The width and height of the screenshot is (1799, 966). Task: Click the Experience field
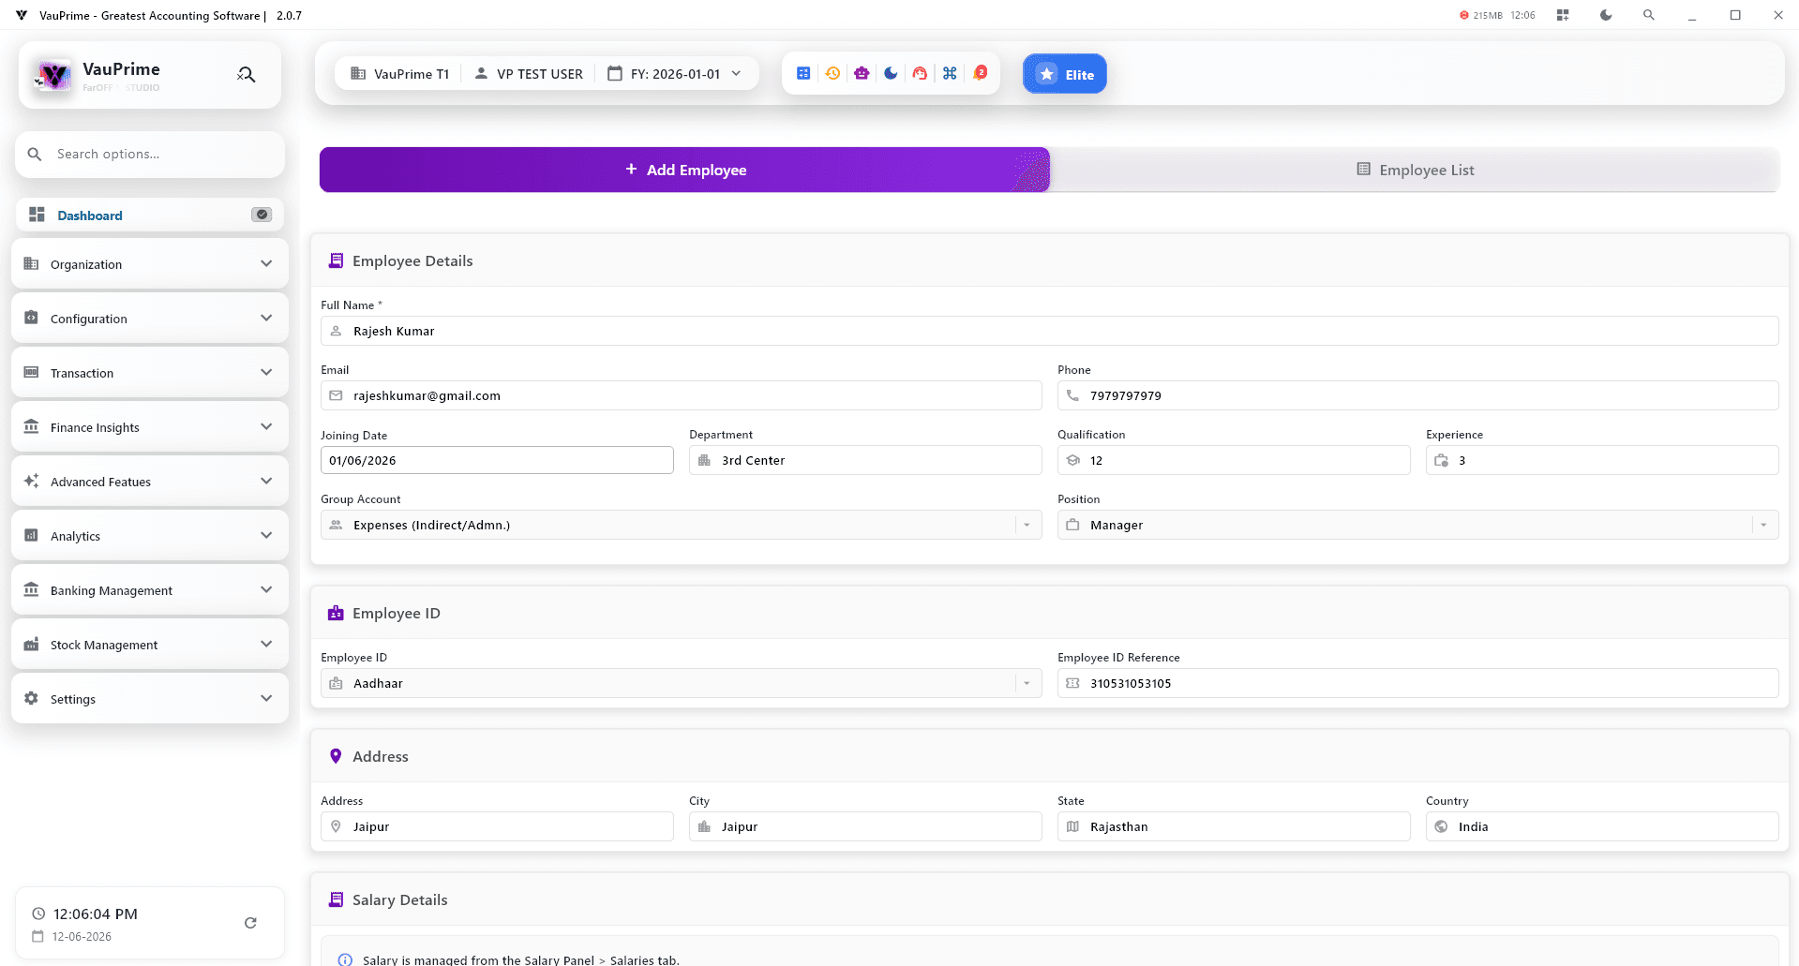(x=1602, y=460)
